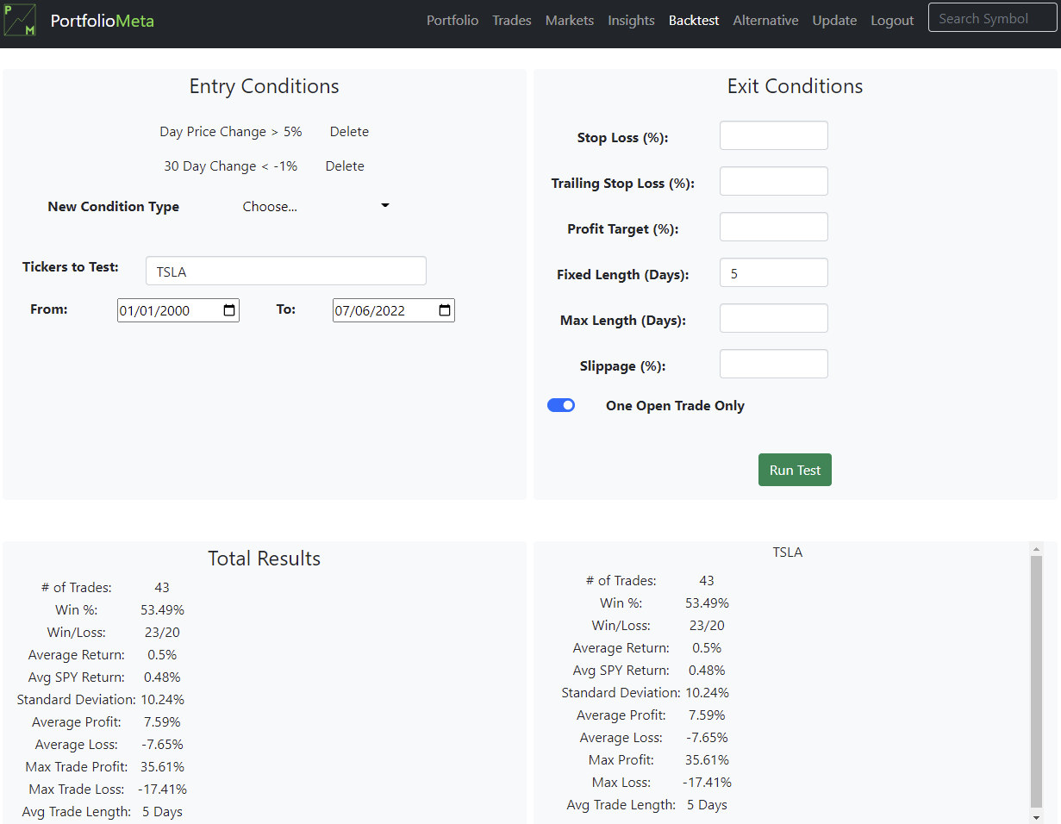Click Total Results Standard Deviation 10.24%
This screenshot has width=1061, height=824.
point(162,700)
